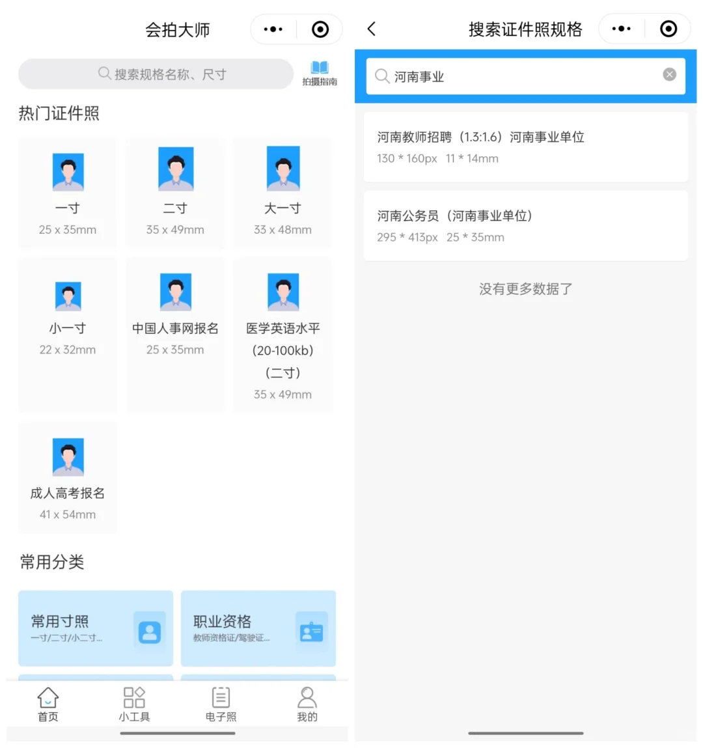This screenshot has width=703, height=748.
Task: Open the 常用寸照 category card
Action: pos(95,628)
